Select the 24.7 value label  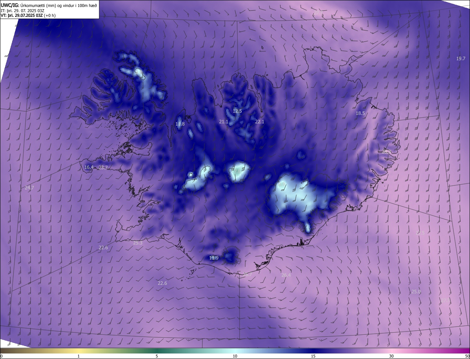click(x=29, y=188)
